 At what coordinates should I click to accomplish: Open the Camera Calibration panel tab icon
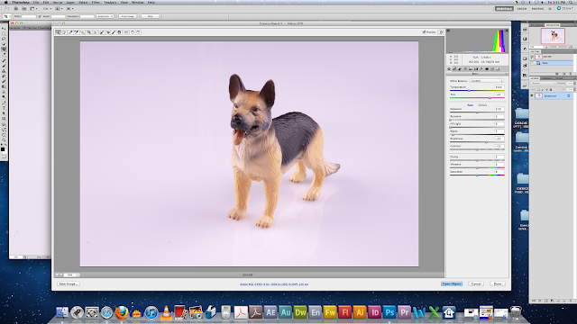pyautogui.click(x=487, y=69)
